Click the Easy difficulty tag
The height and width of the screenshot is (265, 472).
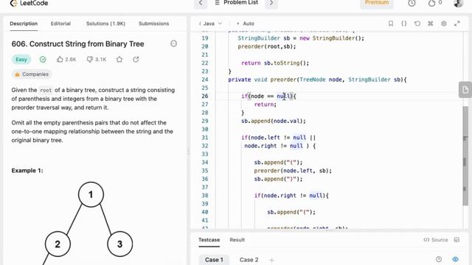tap(21, 60)
